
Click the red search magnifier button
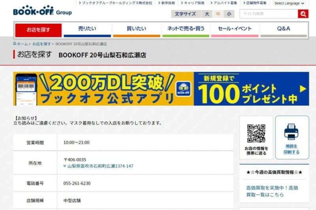[x=303, y=14]
